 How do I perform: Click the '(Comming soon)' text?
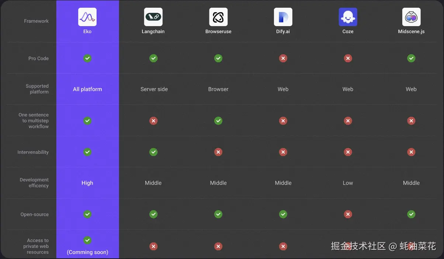(x=87, y=252)
